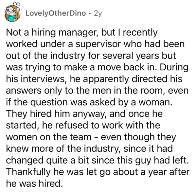The height and width of the screenshot is (192, 196).
Task: Click the antenna on the Snoo avatar
Action: coord(17,4)
